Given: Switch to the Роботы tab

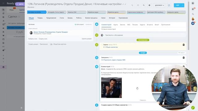Looking at the screenshot, I should coord(79,18).
